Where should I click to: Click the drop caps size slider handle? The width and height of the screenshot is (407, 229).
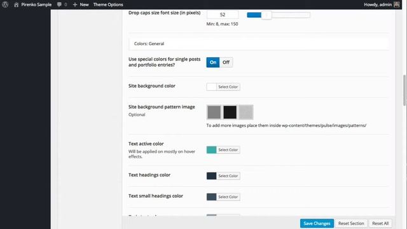coord(266,15)
